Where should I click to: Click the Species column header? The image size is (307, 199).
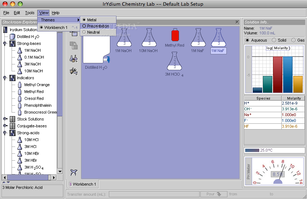[x=263, y=98]
